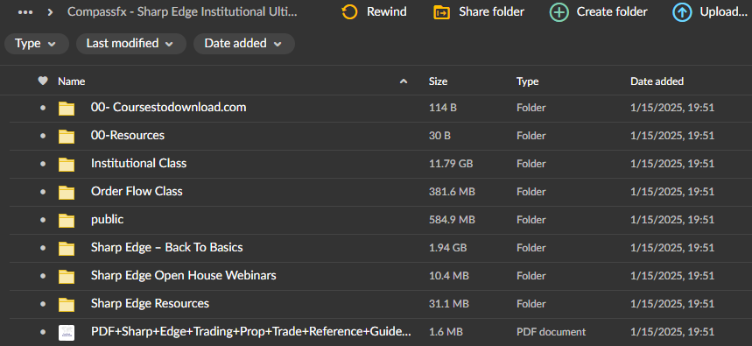Viewport: 752px width, 346px height.
Task: Toggle favorite dot for Sharp Edge Open House Webinars
Action: coord(43,276)
